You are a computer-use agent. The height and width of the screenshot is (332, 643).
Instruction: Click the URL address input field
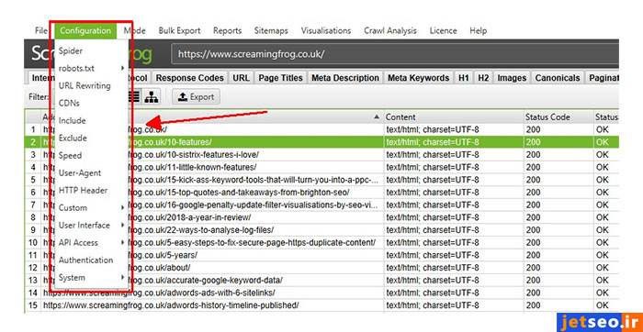(x=394, y=54)
